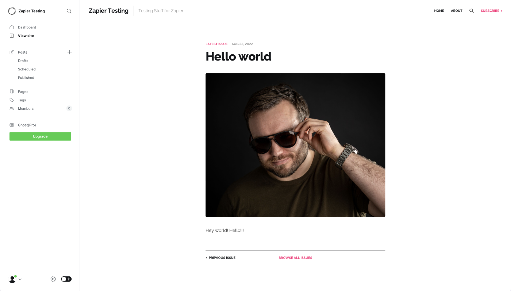Toggle the dark mode switch

(66, 279)
